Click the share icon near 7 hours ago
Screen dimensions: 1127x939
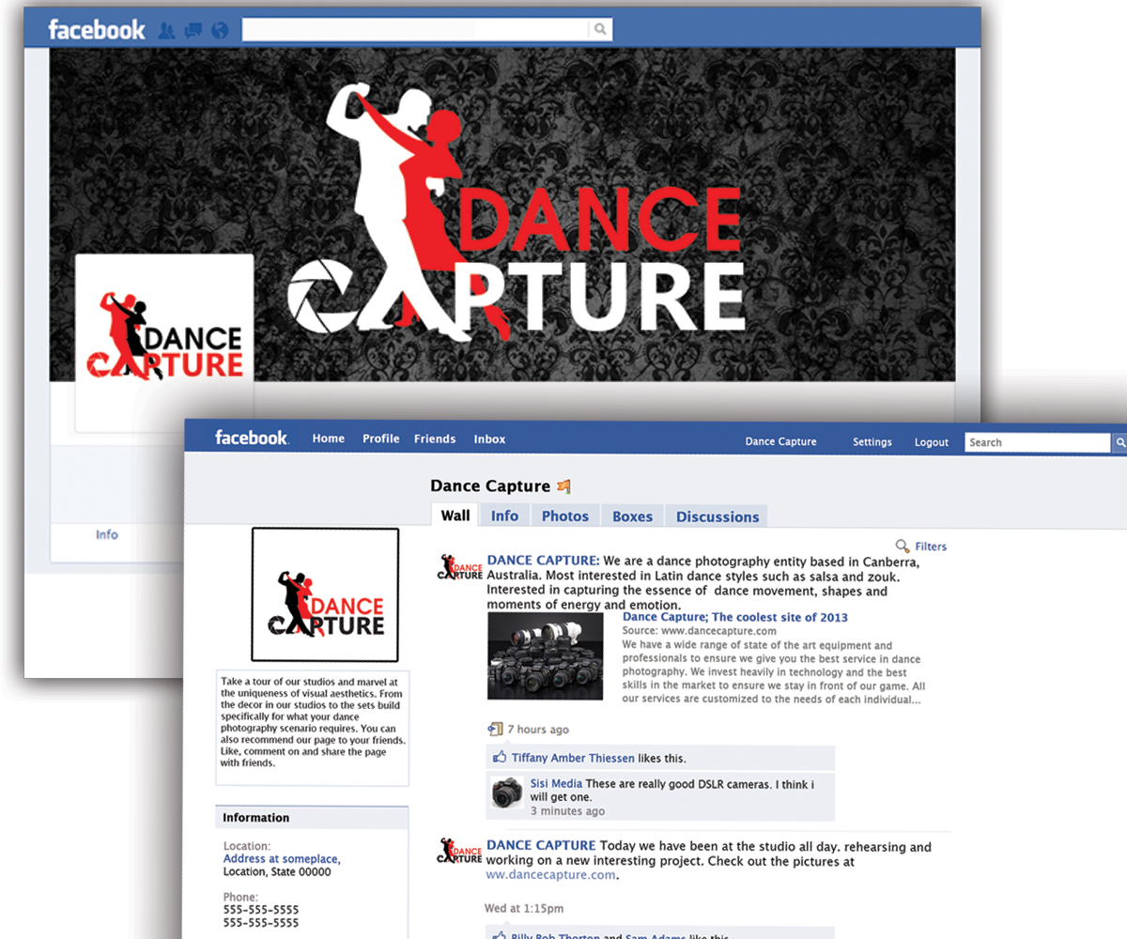click(x=494, y=728)
